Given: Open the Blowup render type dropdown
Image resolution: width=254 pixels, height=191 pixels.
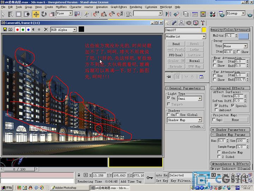Looking at the screenshot, I should (243, 13).
